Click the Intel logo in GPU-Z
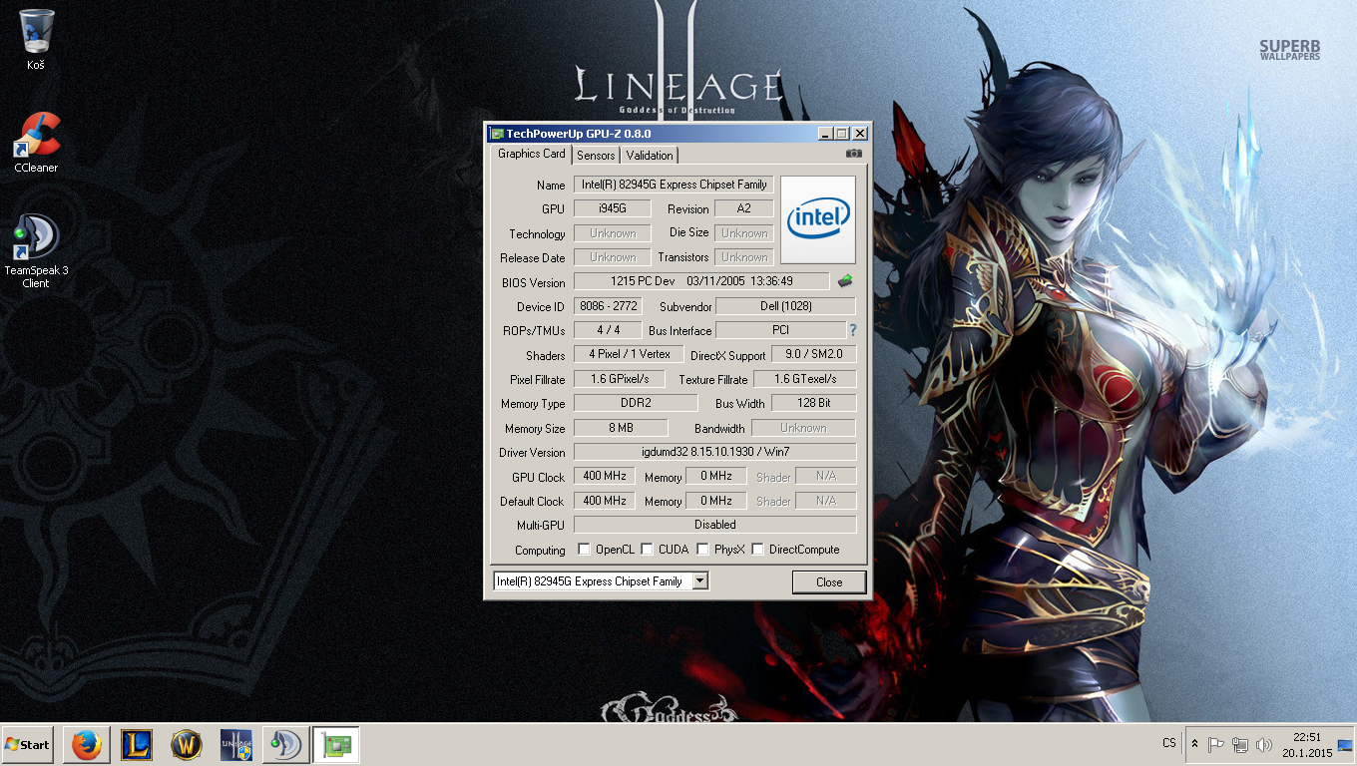Viewport: 1357px width, 766px height. coord(818,219)
